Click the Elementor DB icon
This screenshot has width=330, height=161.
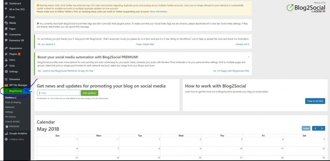(x=6, y=40)
